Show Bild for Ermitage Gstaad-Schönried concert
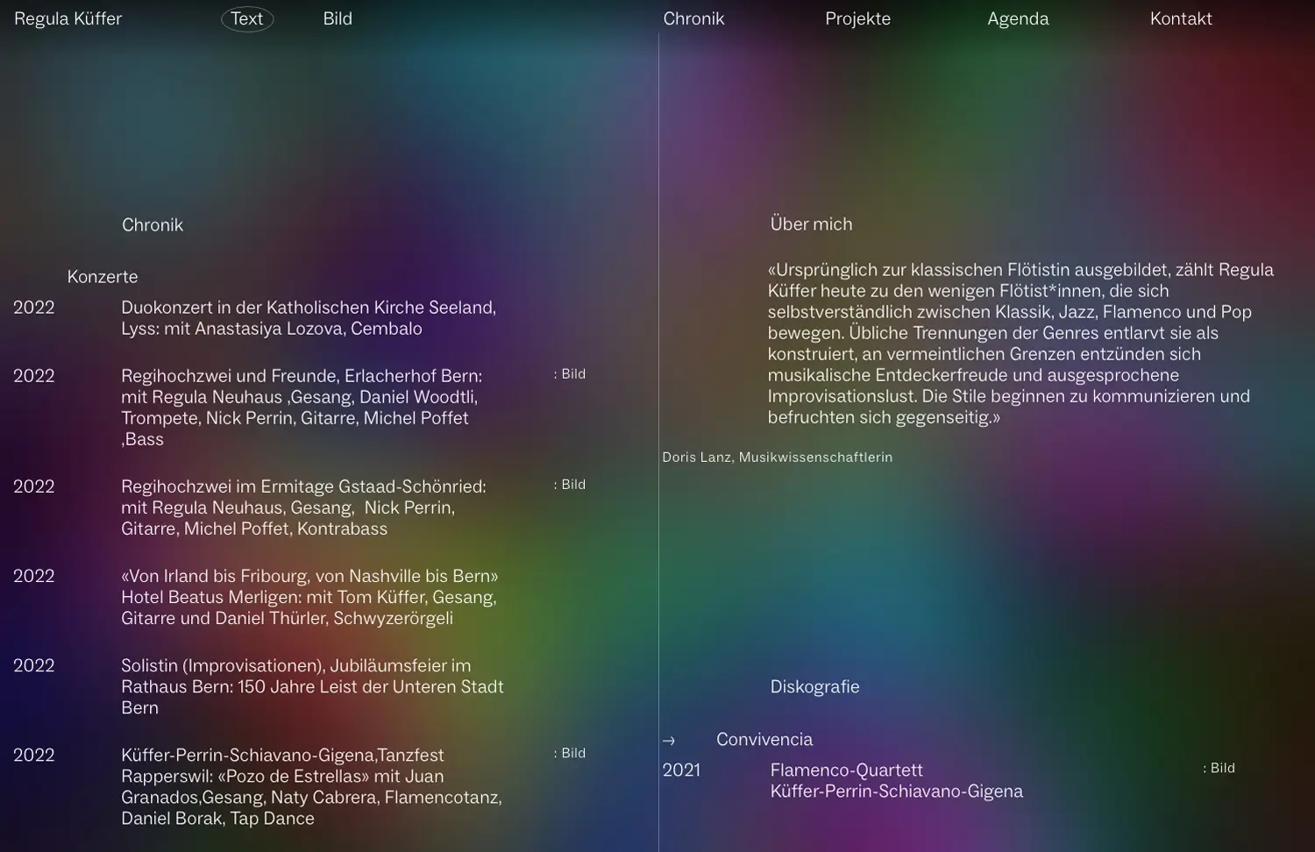Viewport: 1315px width, 852px height. (x=570, y=485)
